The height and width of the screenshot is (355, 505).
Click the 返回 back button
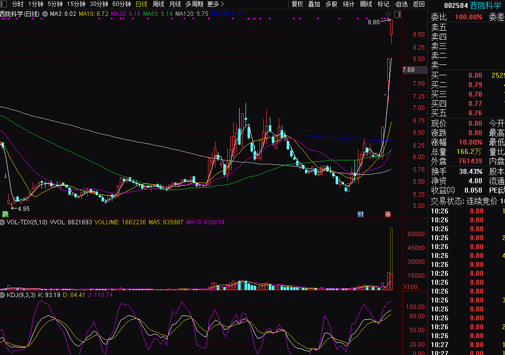[419, 4]
